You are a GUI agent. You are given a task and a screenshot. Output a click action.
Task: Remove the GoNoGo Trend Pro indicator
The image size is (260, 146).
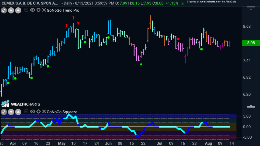[44, 10]
